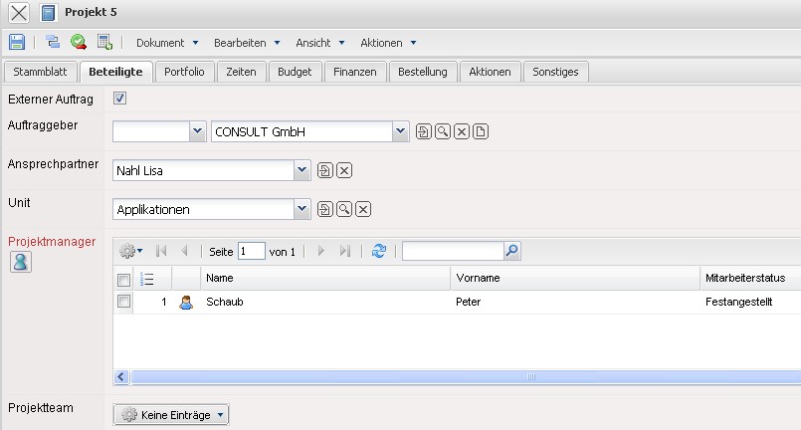The image size is (801, 430).
Task: Click the new document icon beside Auftraggeber
Action: 480,132
